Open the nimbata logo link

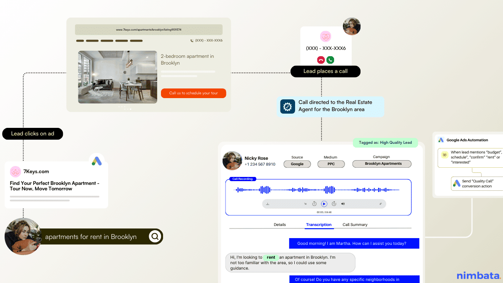[477, 275]
